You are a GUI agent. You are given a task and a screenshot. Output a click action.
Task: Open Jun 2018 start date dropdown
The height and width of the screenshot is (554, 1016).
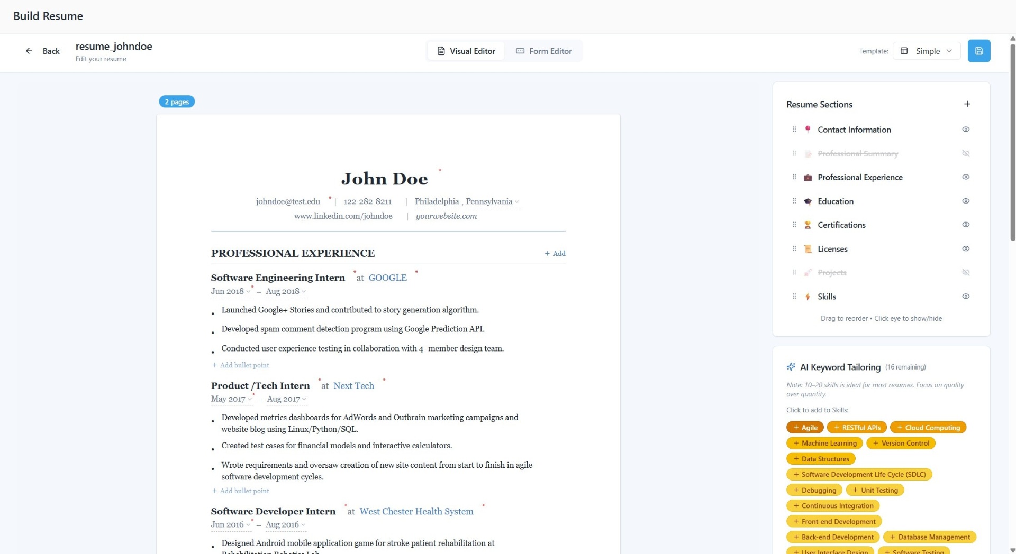click(x=231, y=291)
